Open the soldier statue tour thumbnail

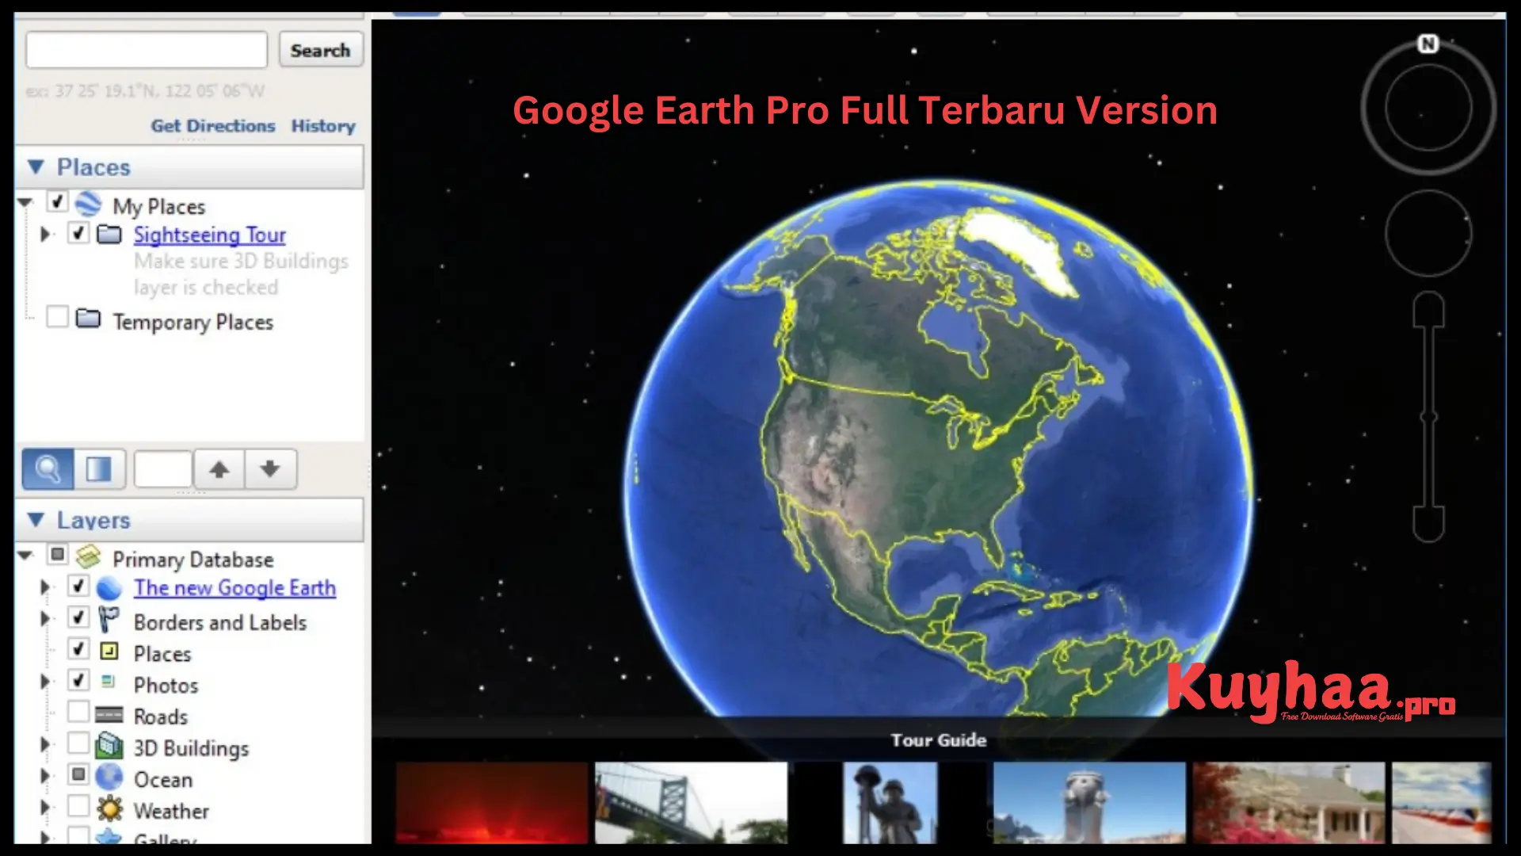point(890,802)
